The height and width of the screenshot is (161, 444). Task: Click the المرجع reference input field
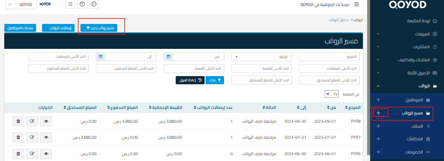pyautogui.click(x=329, y=57)
